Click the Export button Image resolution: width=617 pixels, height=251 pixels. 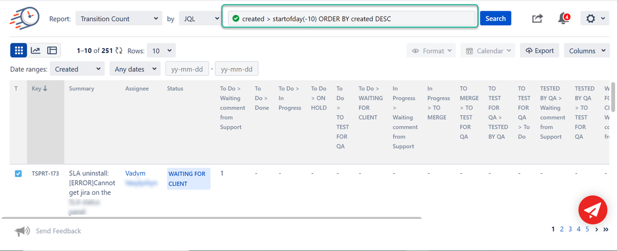(539, 51)
